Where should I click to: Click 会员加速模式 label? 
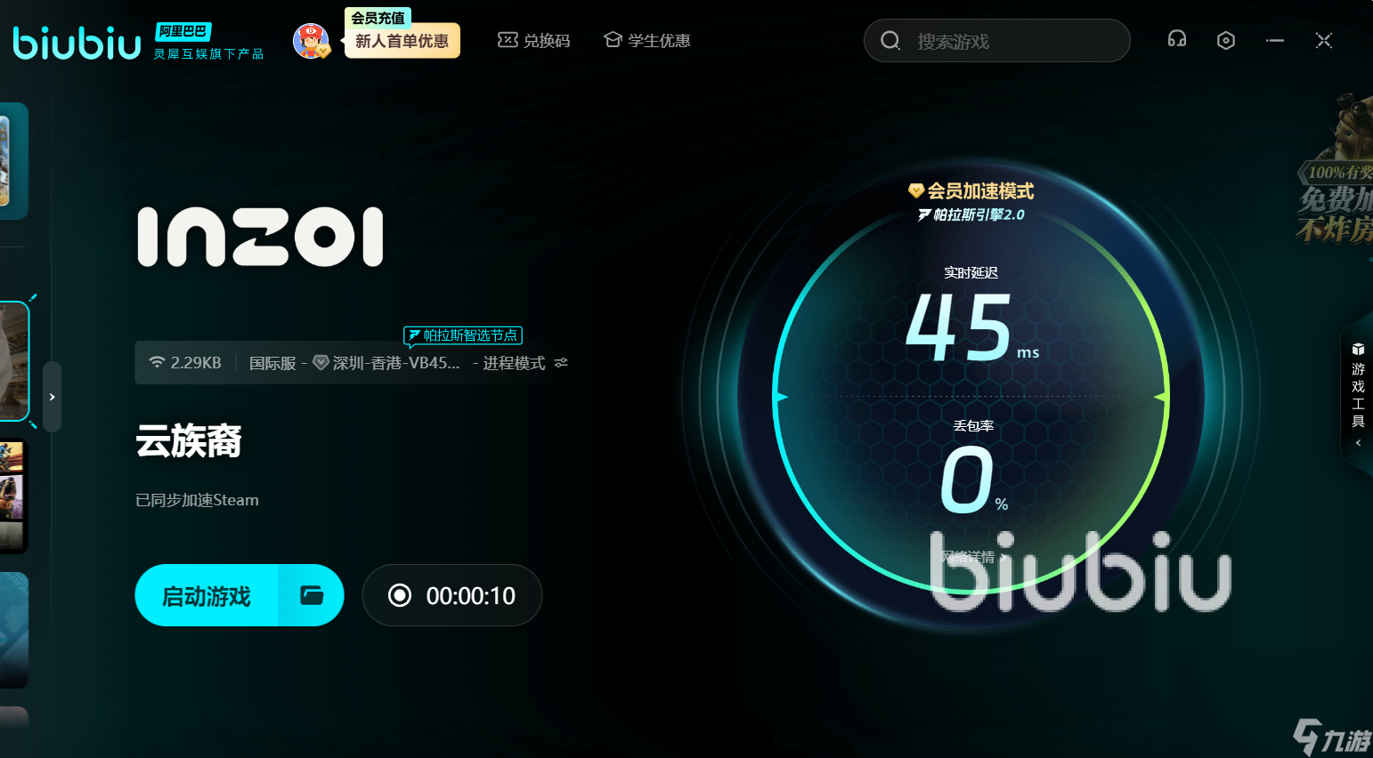coord(971,191)
